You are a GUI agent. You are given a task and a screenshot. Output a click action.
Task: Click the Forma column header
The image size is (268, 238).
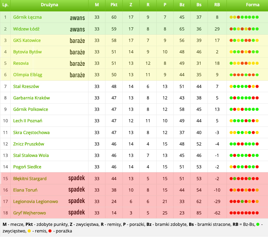point(252,5)
